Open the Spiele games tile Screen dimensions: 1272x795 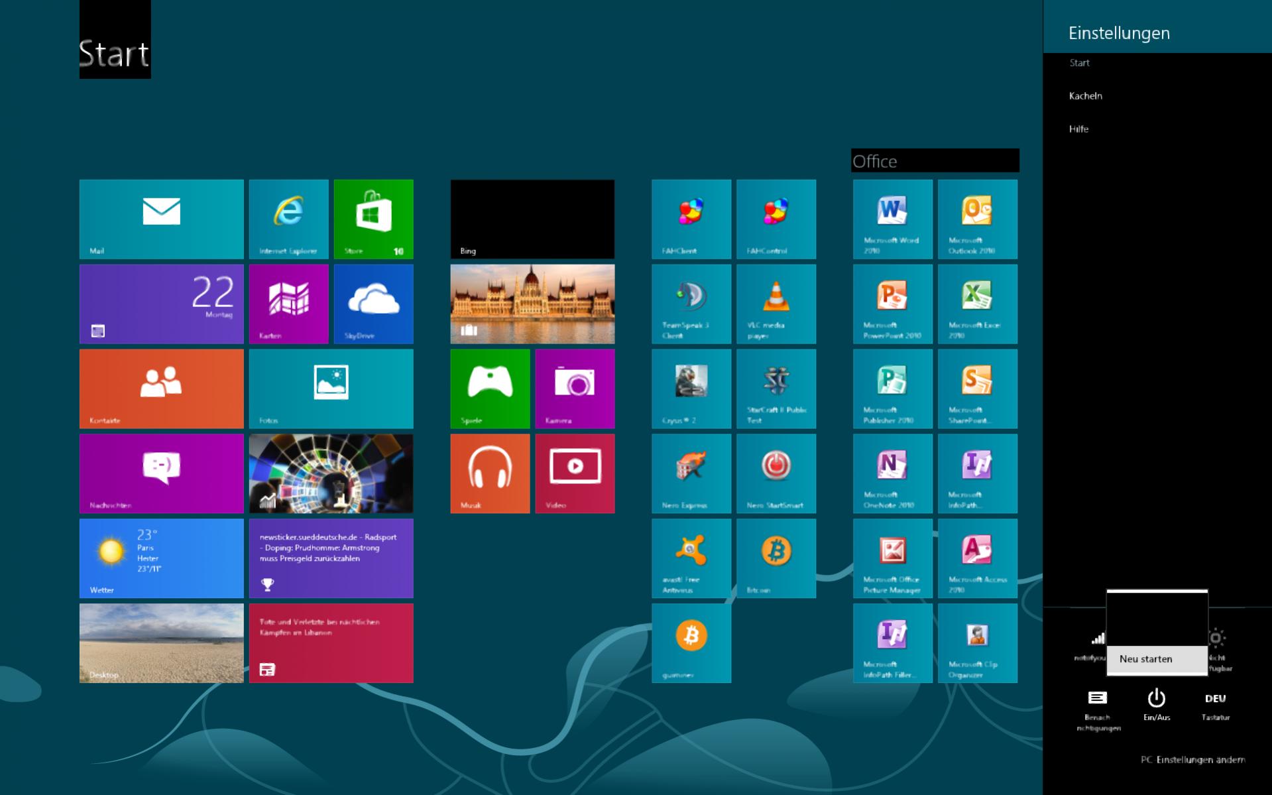pyautogui.click(x=490, y=389)
